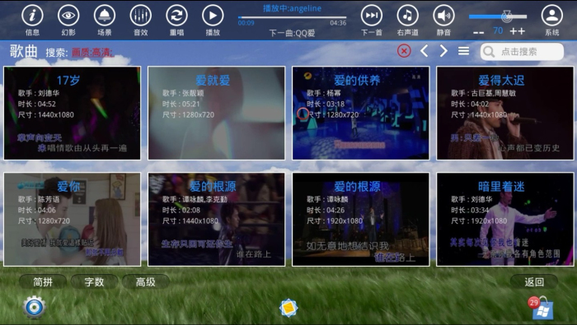
Task: Open the 系统 system user icon
Action: point(552,16)
